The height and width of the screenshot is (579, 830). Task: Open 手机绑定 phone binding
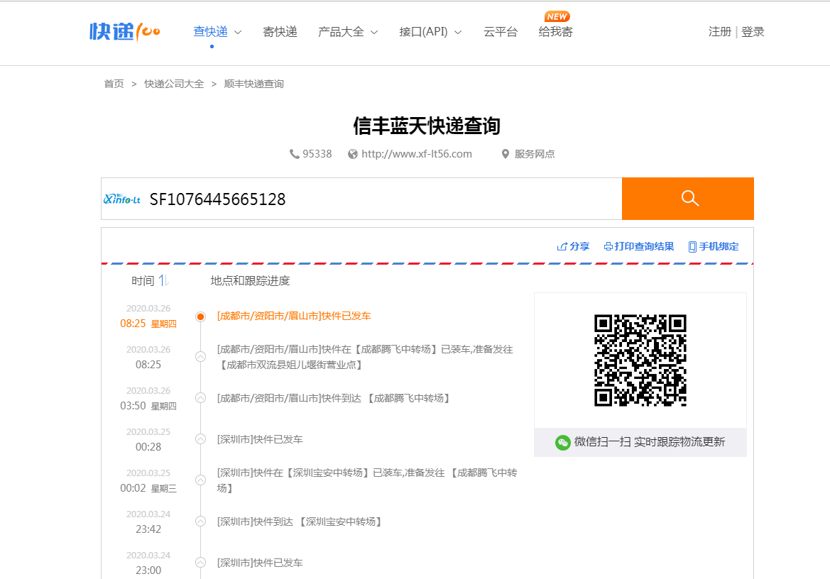click(713, 246)
